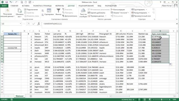Select the Market cap header cell
Viewport: 179px width, 101px height.
click(145, 34)
